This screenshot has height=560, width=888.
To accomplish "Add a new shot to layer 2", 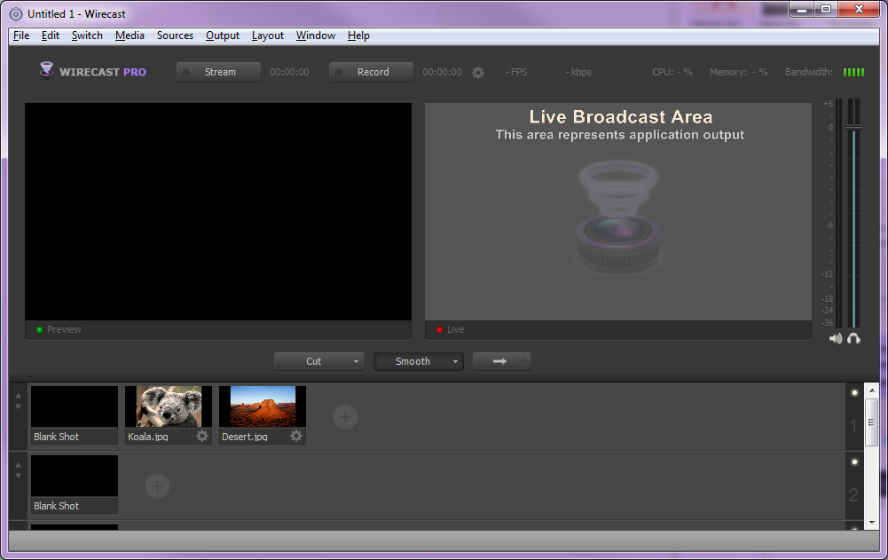I will [x=157, y=485].
